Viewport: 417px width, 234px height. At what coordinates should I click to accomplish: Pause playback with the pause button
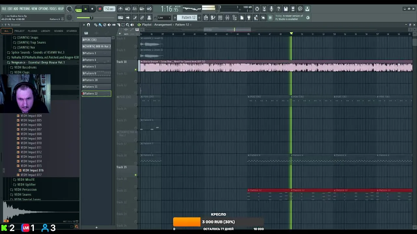85,9
